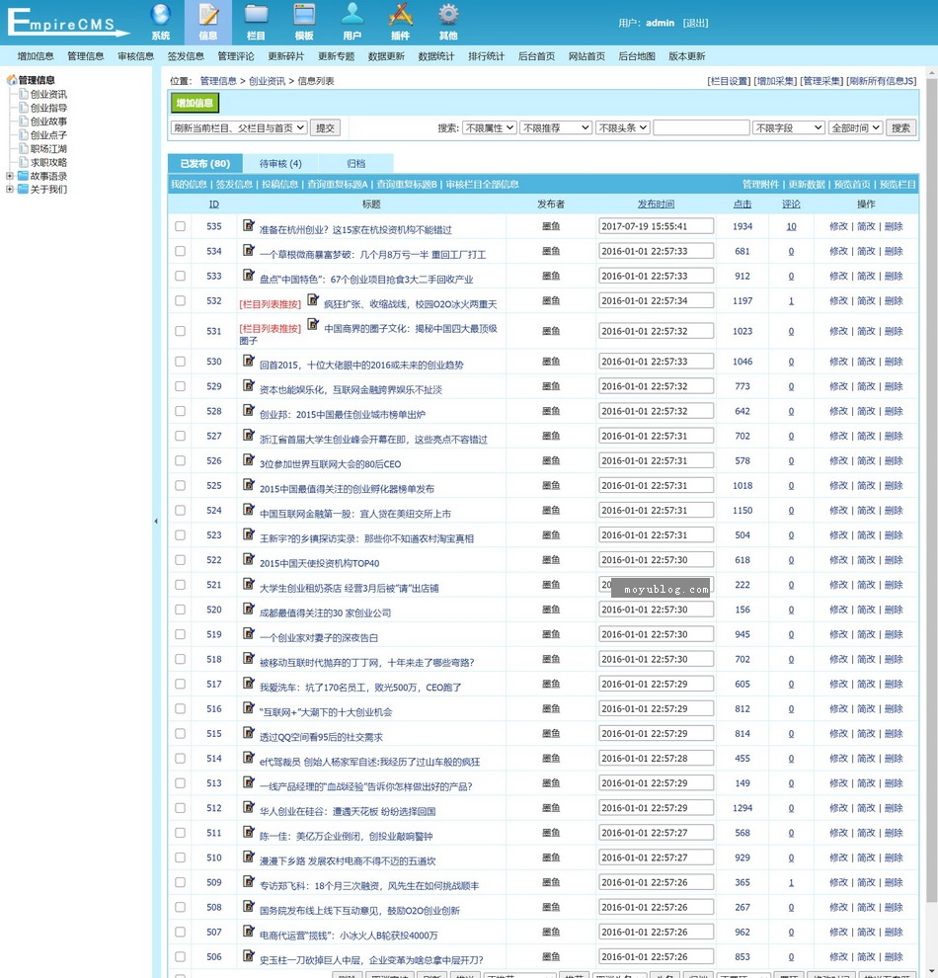Open the 全部时间 time filter dropdown
Image resolution: width=938 pixels, height=978 pixels.
point(855,127)
